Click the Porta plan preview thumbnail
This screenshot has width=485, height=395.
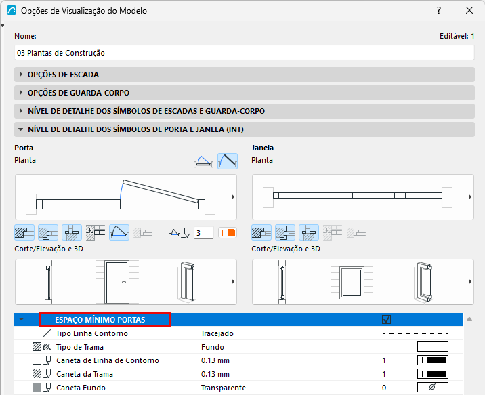click(126, 197)
